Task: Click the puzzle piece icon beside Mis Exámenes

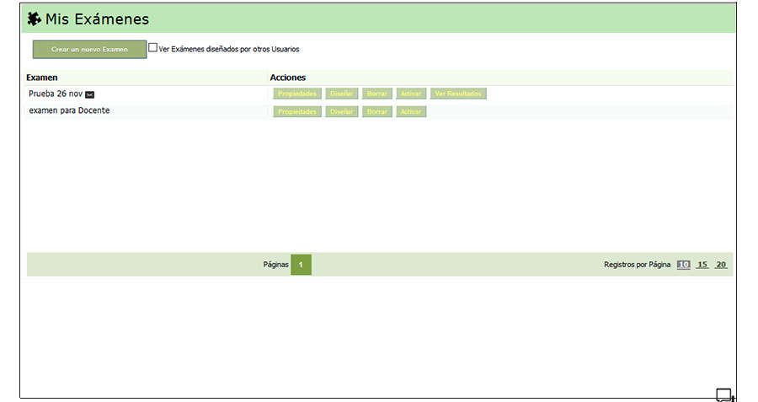Action: (35, 19)
